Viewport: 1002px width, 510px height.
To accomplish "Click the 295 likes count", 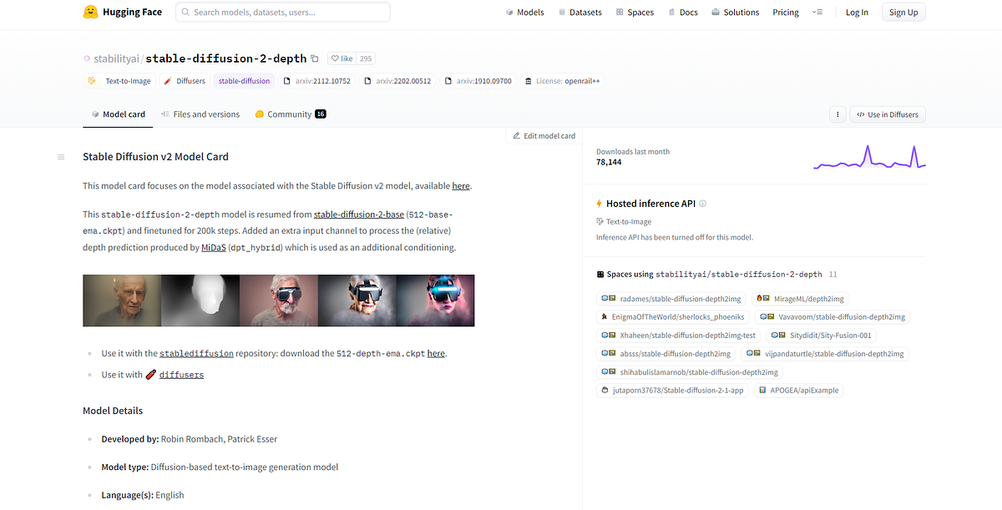I will (366, 58).
